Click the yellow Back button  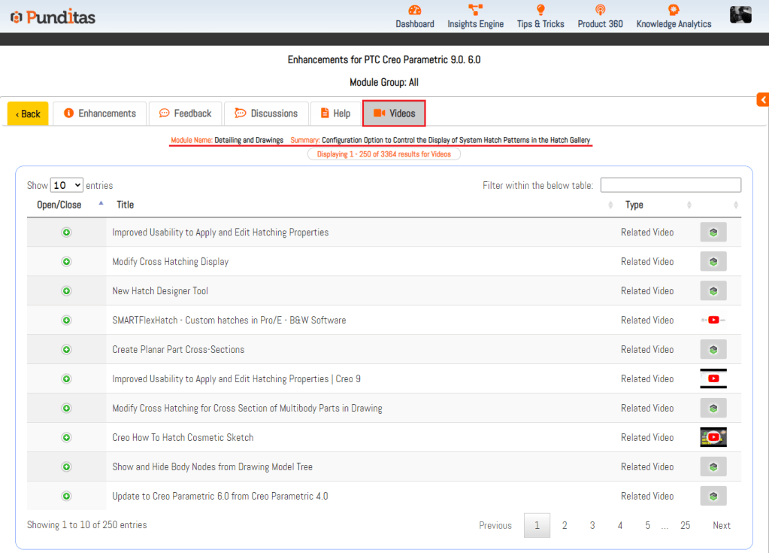pyautogui.click(x=28, y=114)
